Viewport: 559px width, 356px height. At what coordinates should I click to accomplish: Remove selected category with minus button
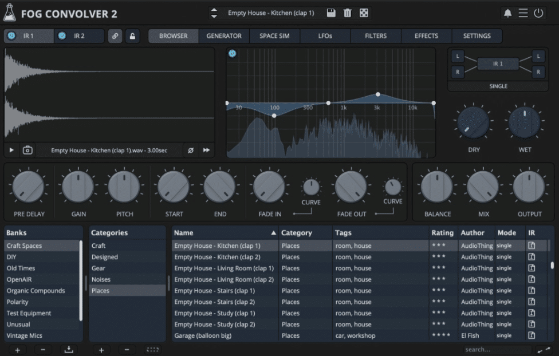127,350
